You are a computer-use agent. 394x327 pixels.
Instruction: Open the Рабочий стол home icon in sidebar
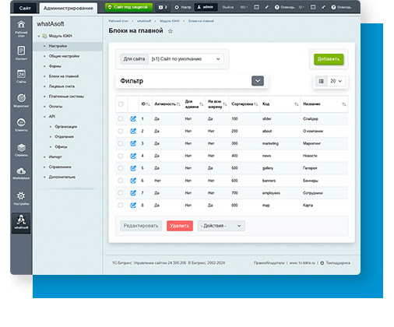[x=21, y=25]
